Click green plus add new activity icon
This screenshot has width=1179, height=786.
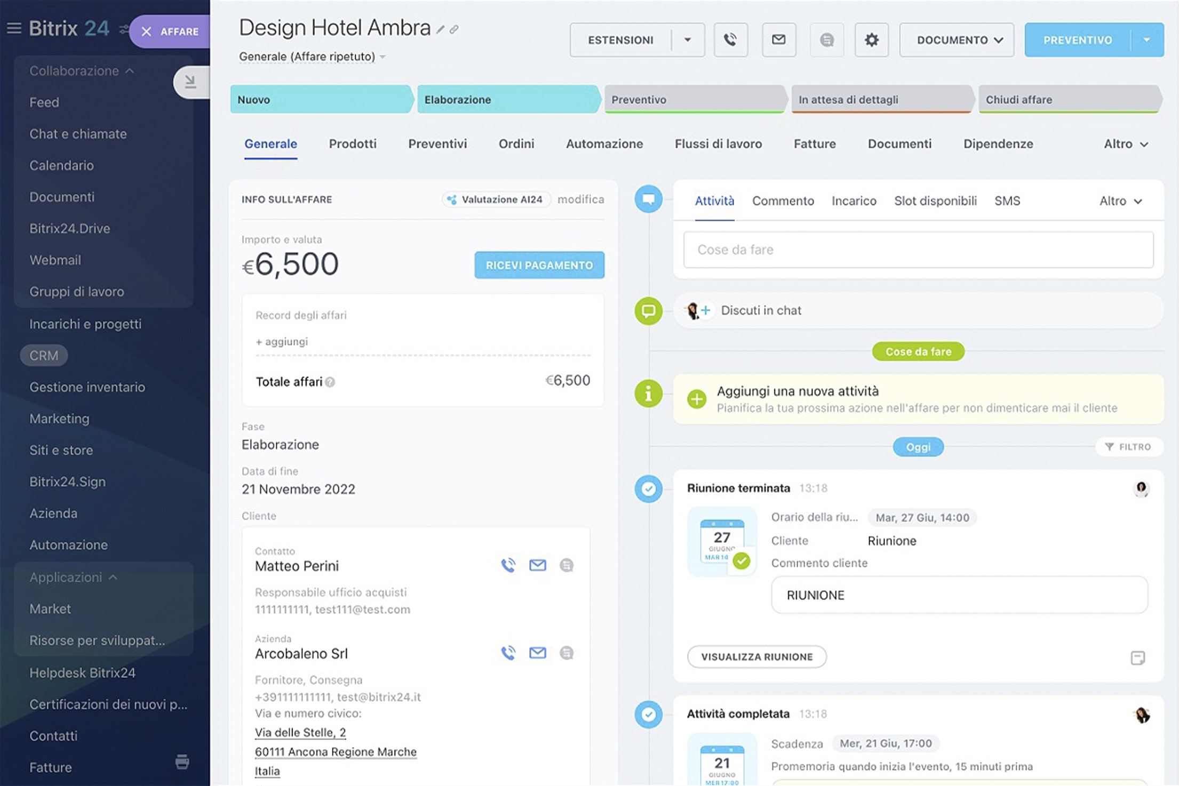pyautogui.click(x=697, y=399)
